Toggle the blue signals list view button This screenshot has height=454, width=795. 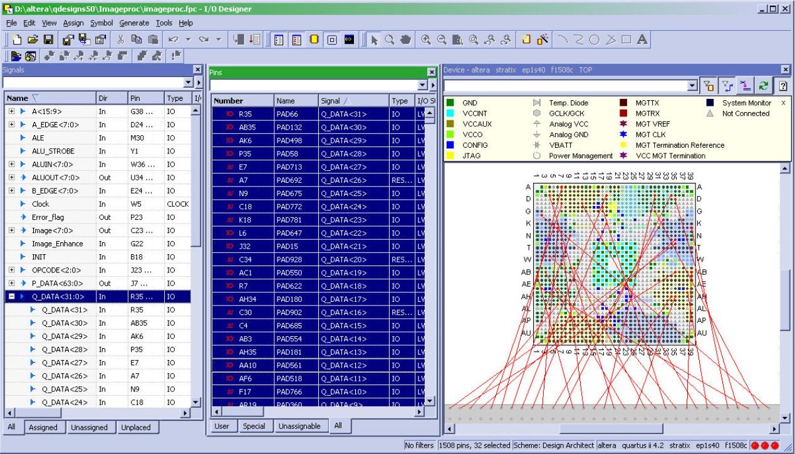tap(279, 39)
